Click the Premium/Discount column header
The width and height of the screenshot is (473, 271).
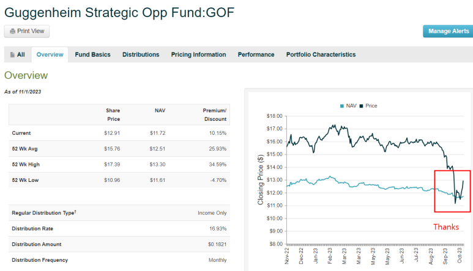[215, 115]
